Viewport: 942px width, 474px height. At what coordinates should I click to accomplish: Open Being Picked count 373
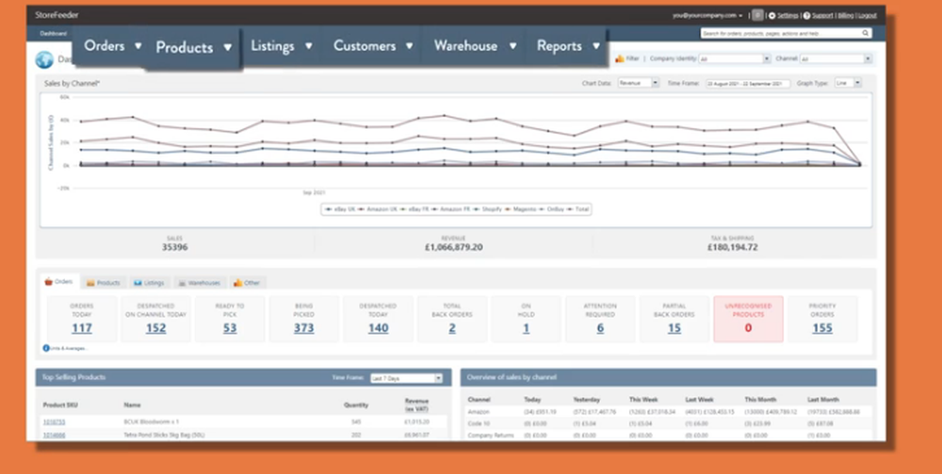coord(303,328)
